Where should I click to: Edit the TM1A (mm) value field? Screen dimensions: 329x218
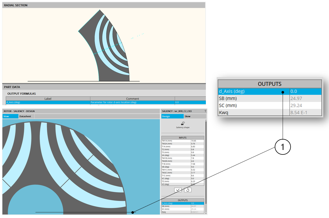[x=197, y=141]
